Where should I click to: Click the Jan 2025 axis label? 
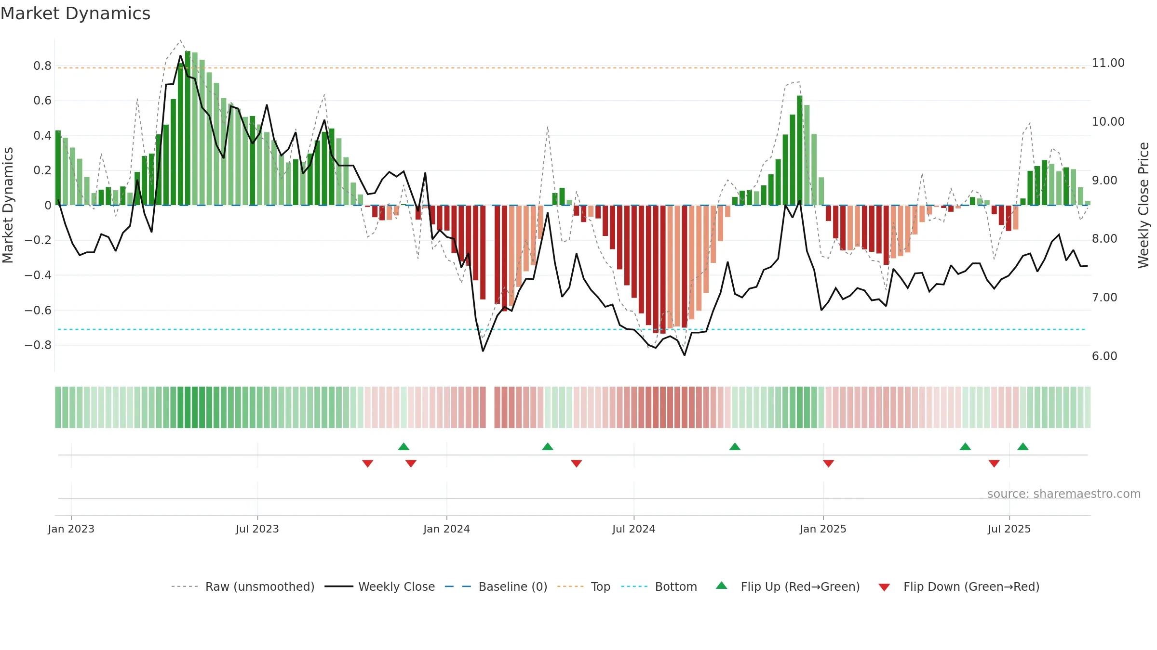[x=823, y=529]
